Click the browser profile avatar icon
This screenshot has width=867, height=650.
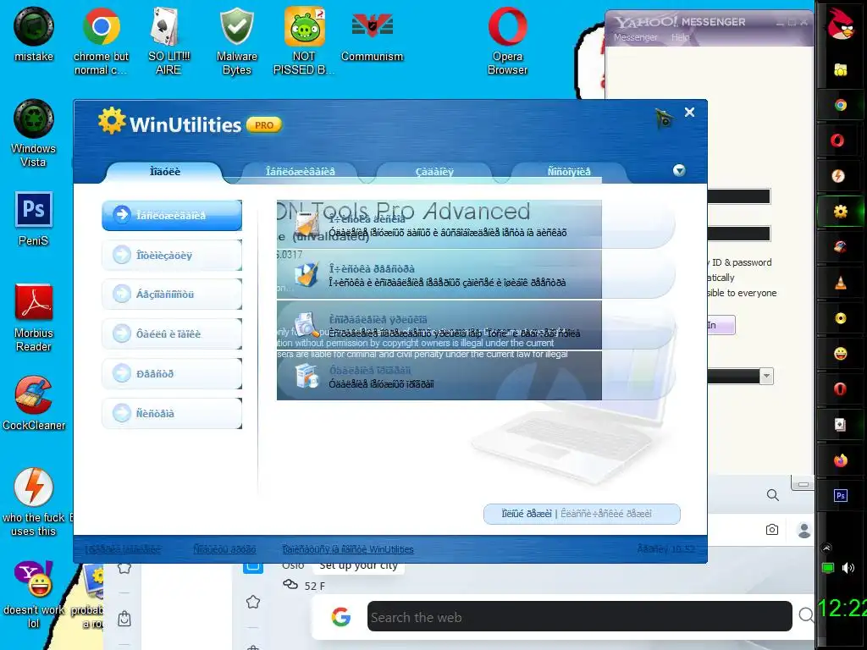(804, 530)
